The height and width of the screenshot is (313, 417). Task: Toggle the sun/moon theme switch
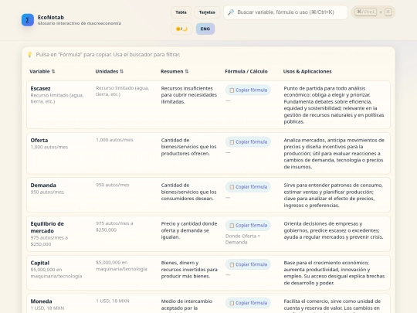click(x=181, y=29)
